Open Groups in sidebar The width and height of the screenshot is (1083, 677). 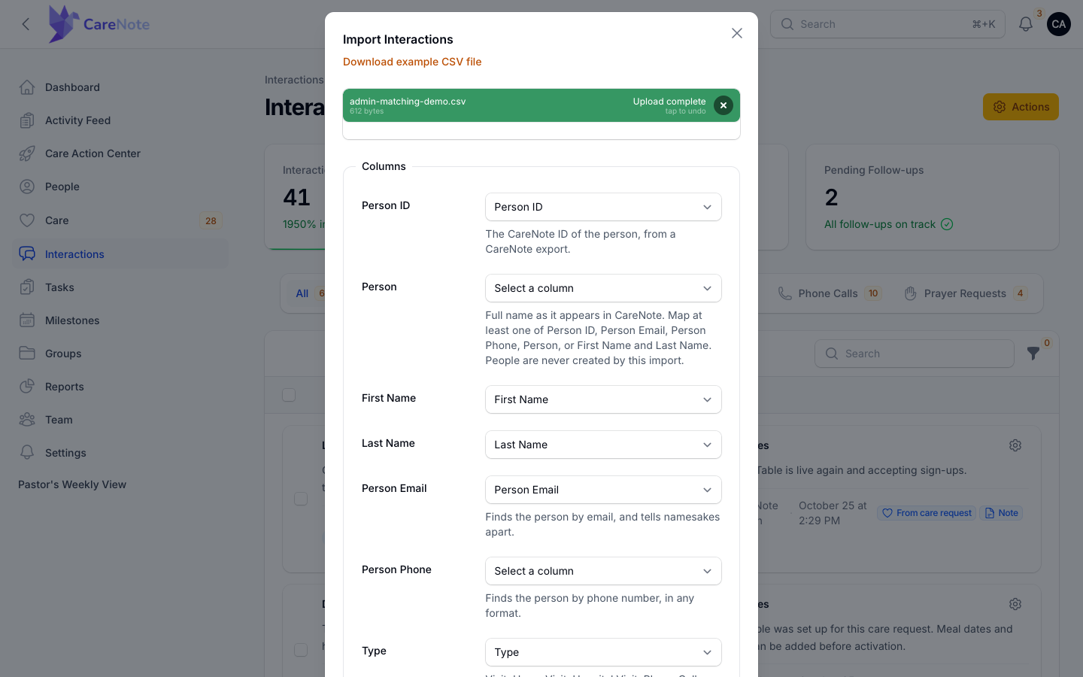120,354
